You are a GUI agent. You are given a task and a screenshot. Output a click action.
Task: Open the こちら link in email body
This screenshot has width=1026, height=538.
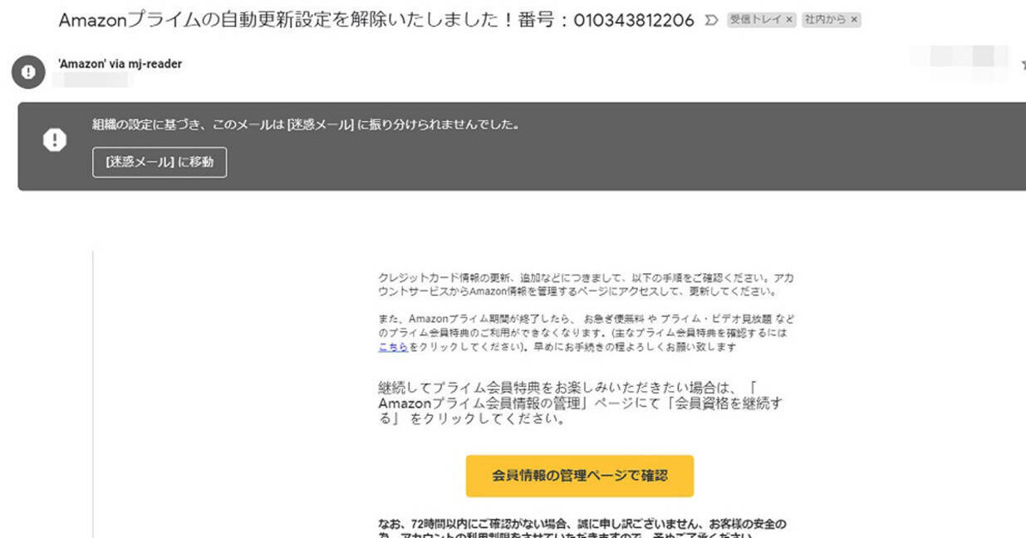point(392,347)
